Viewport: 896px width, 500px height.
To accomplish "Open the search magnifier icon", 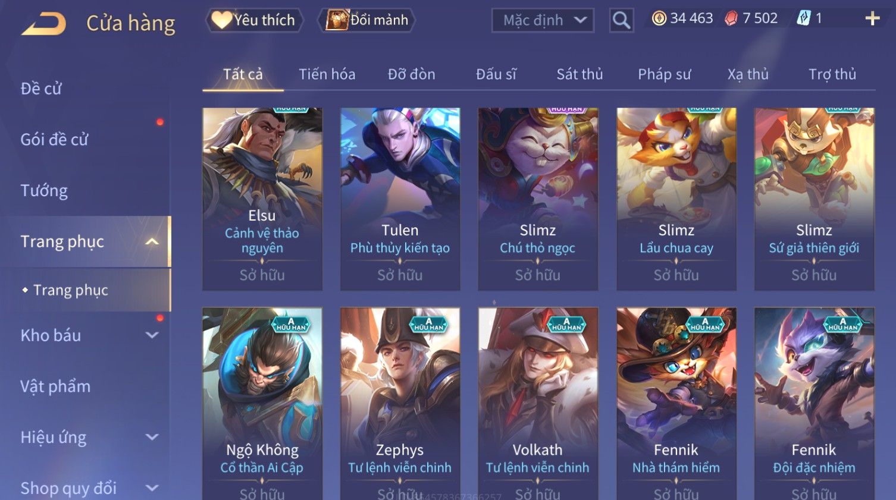I will tap(621, 21).
